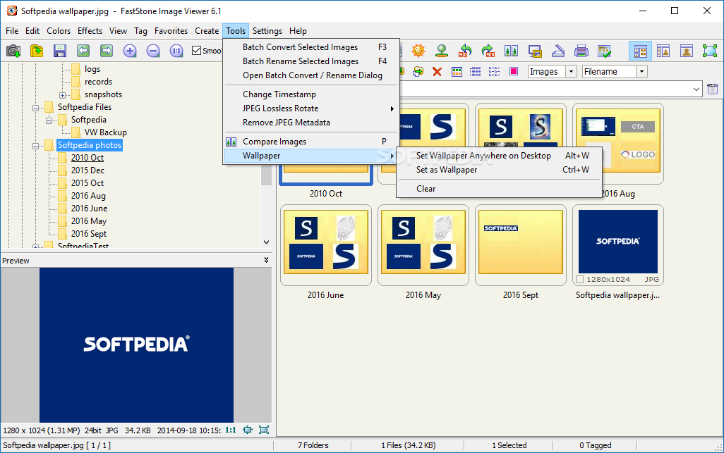Image resolution: width=724 pixels, height=453 pixels.
Task: Go to previous image with left arrow
Action: (83, 51)
